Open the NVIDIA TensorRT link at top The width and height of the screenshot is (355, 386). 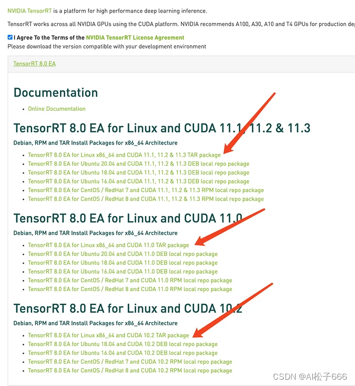tap(29, 11)
